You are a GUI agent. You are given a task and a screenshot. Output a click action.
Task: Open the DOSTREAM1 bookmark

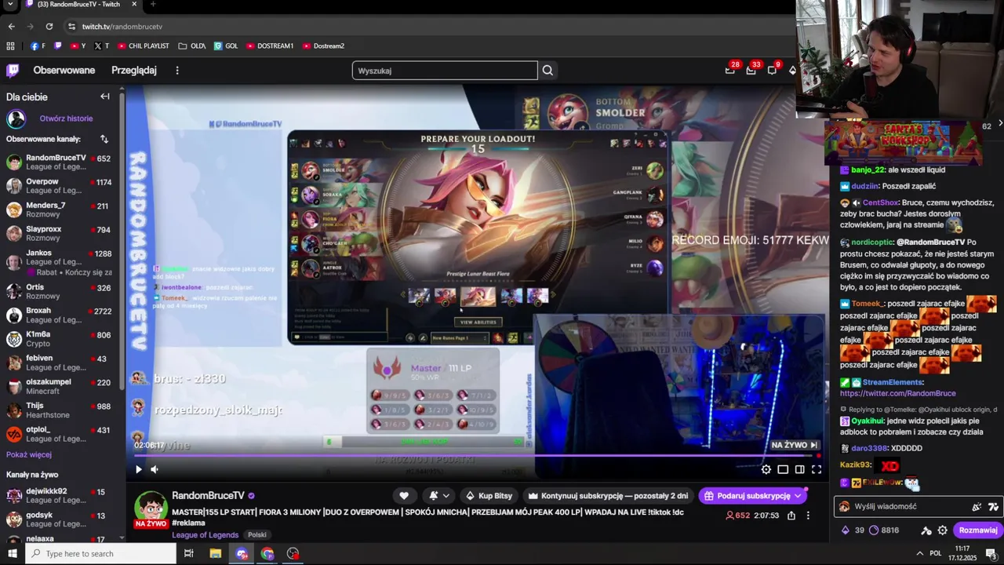click(269, 46)
